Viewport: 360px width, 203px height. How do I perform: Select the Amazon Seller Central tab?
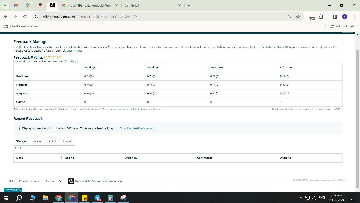click(x=52, y=5)
